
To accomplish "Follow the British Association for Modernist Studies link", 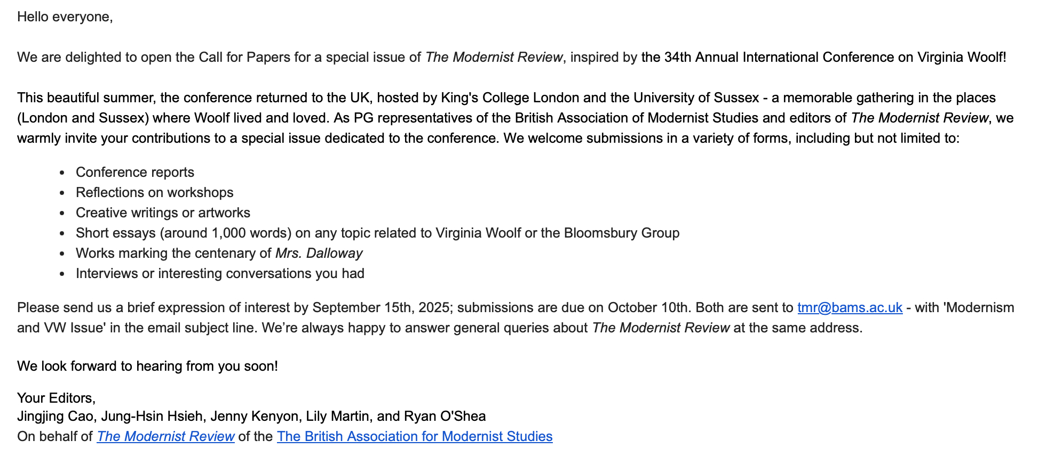I will coord(414,437).
